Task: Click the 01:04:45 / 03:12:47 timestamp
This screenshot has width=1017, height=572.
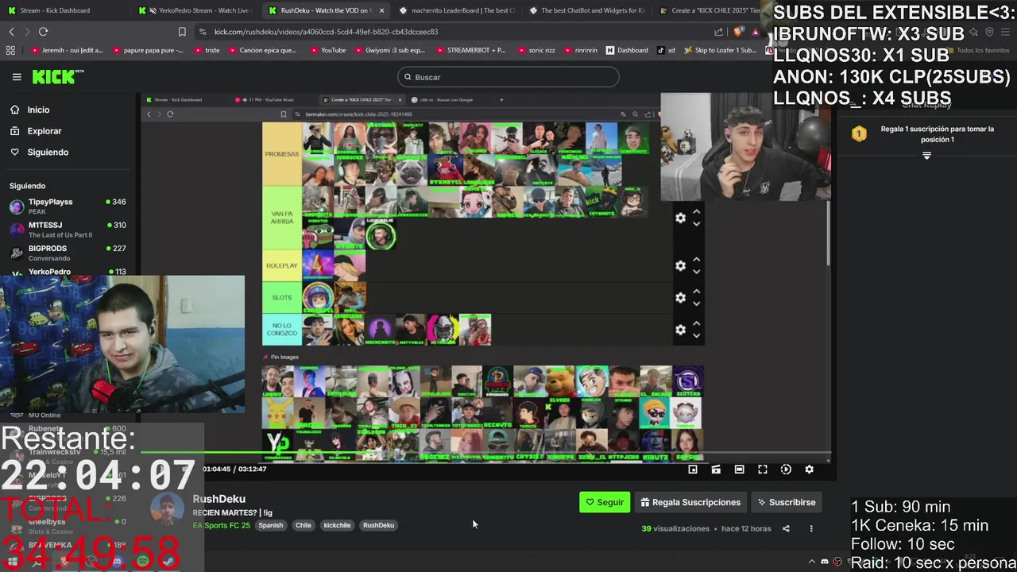Action: point(234,469)
